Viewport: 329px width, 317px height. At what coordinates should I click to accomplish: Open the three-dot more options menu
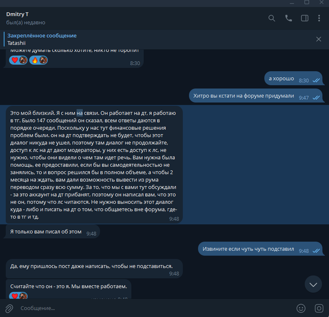point(319,18)
